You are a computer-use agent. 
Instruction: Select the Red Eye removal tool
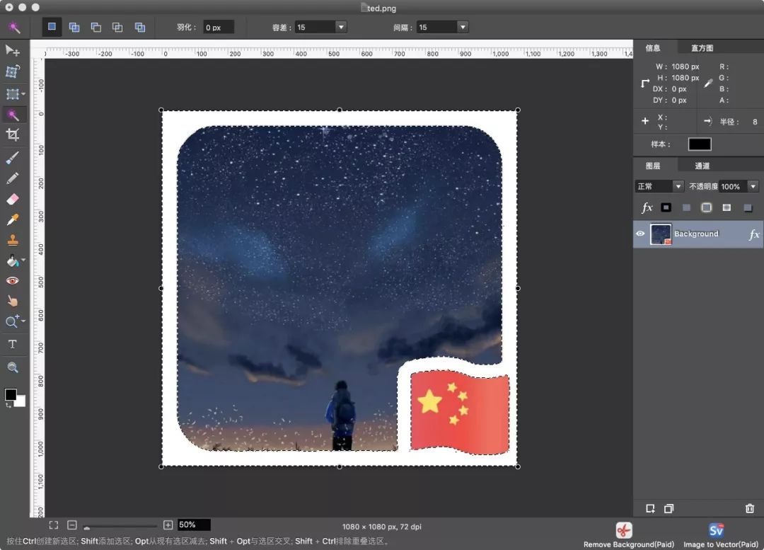point(13,281)
